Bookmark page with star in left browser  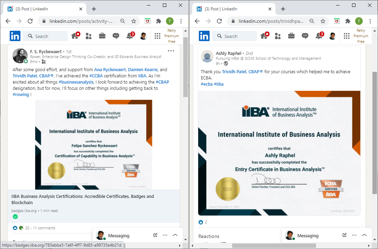tap(134, 21)
